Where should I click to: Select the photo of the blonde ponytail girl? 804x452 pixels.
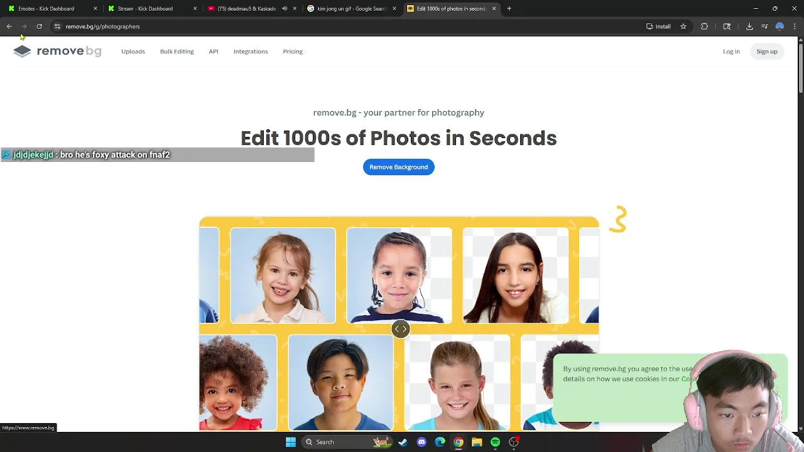pyautogui.click(x=457, y=383)
